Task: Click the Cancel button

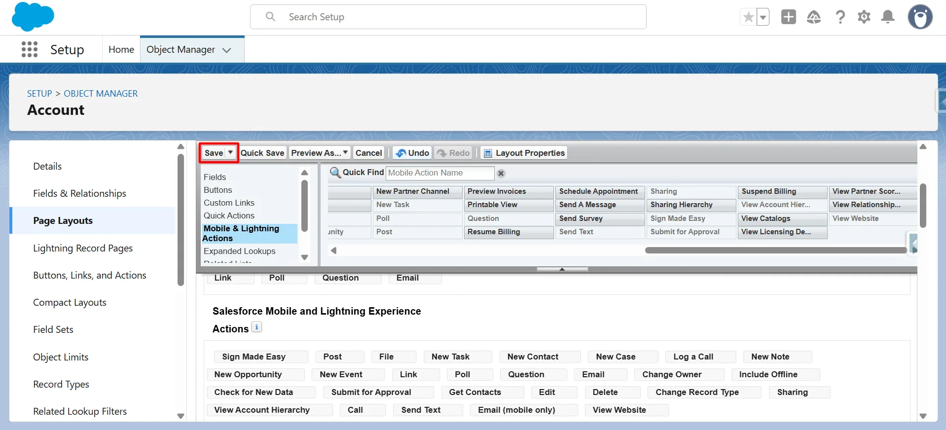Action: point(369,153)
